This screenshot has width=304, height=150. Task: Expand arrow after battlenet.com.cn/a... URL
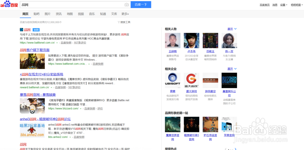coord(89,64)
